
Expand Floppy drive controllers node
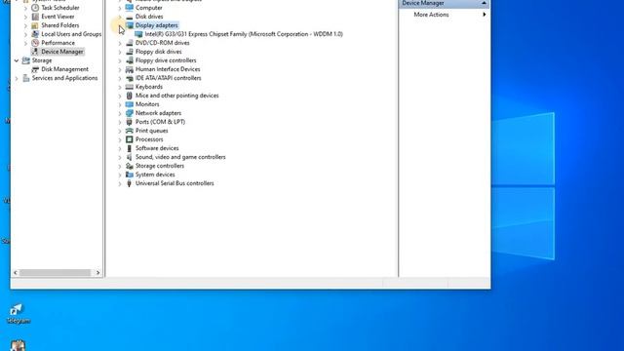pyautogui.click(x=120, y=60)
